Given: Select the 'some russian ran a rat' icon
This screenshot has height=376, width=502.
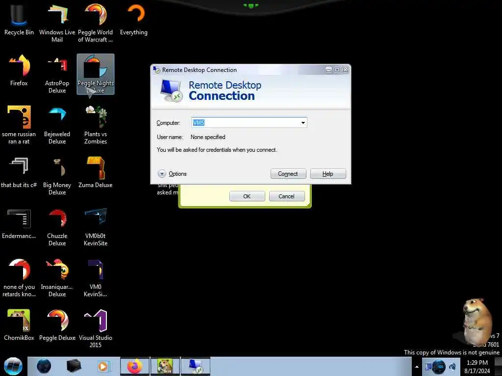Looking at the screenshot, I should (19, 125).
